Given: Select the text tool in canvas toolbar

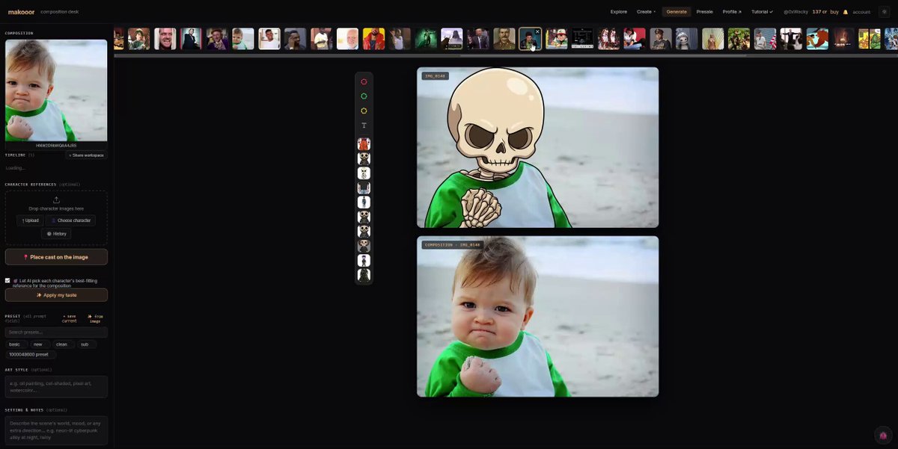Looking at the screenshot, I should [364, 126].
